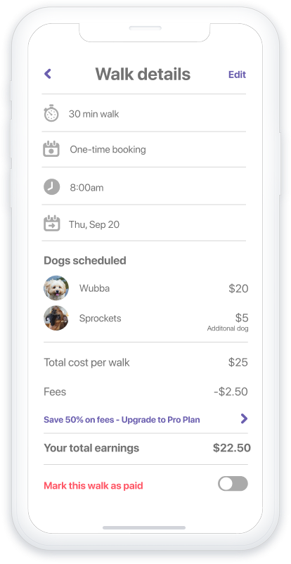This screenshot has width=291, height=564.
Task: Tap the Mark this walk as paid label
Action: pyautogui.click(x=93, y=485)
